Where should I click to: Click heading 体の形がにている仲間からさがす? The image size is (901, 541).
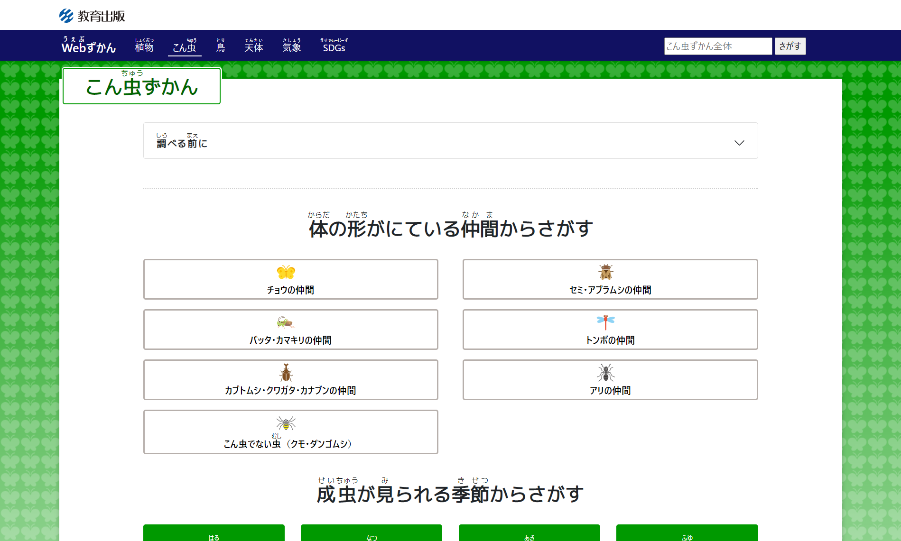tap(451, 225)
